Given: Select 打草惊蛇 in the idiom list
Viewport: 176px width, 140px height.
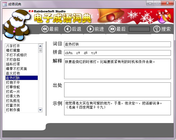Looking at the screenshot, I should click(x=22, y=87).
